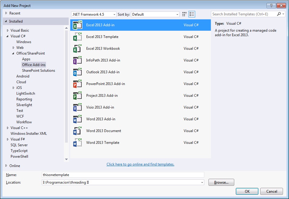The image size is (289, 199).
Task: Select the Reporting tree item
Action: tap(24, 99)
